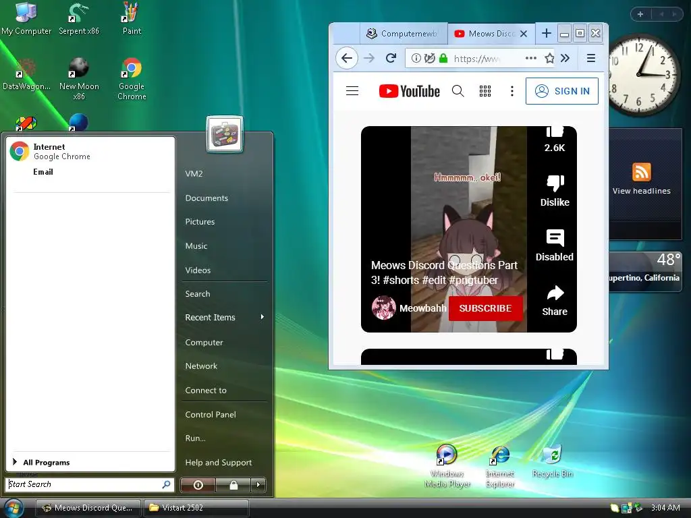Add a gadget with sidebar plus button
Viewport: 691px width, 518px height.
tap(640, 14)
